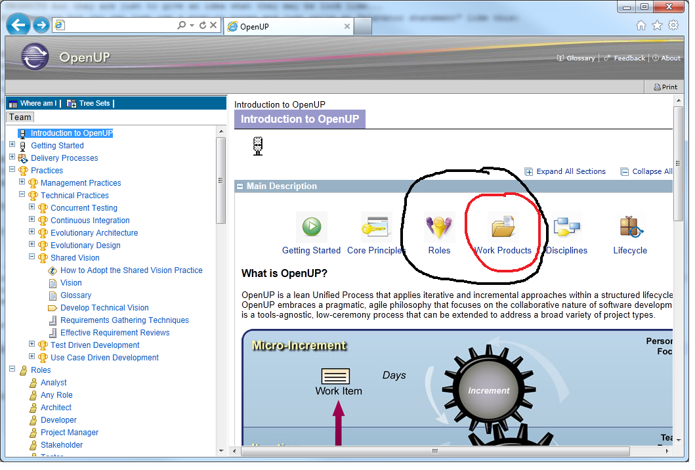Screen dimensions: 695x470
Task: Click the content pane vertical scrollbar thumb
Action: pos(678,163)
